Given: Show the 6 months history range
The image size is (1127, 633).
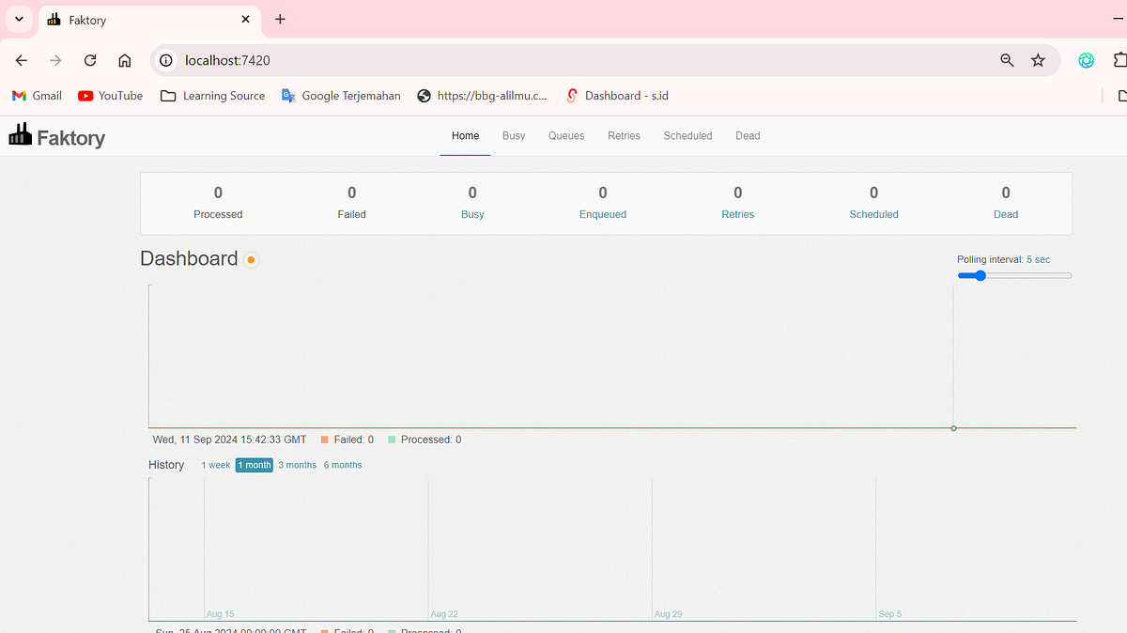Looking at the screenshot, I should 343,465.
